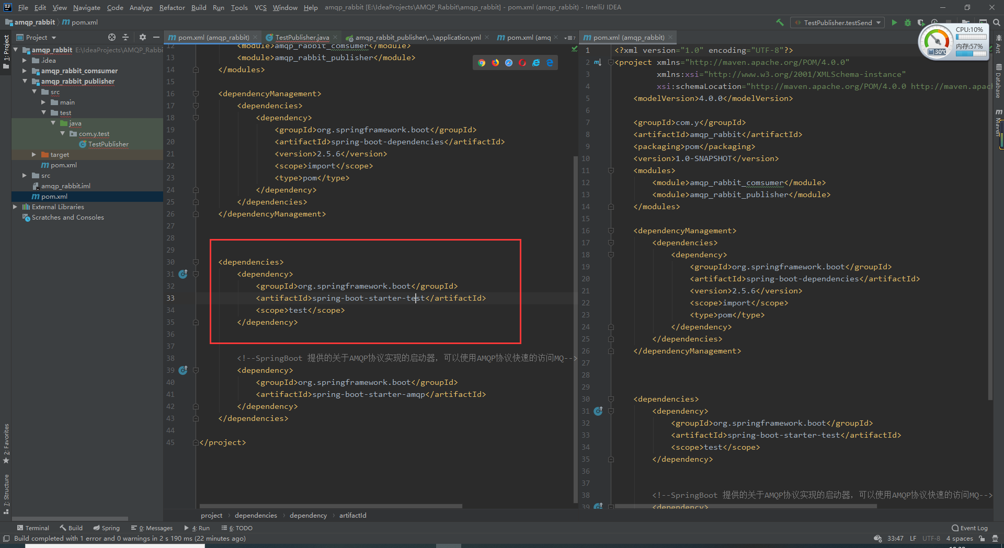1004x548 pixels.
Task: Open the Event Log
Action: click(969, 528)
